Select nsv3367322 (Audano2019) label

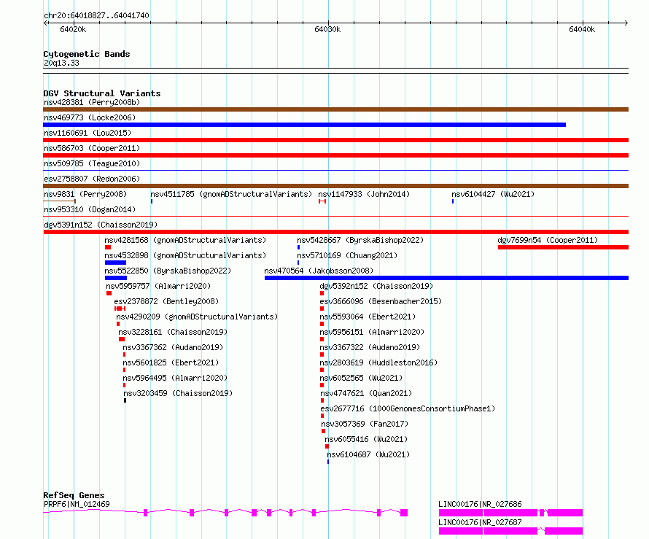370,347
